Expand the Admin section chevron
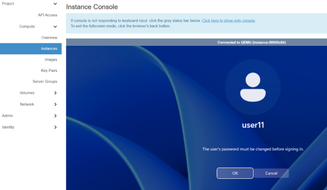Viewport: 327px width, 190px height. [x=55, y=116]
